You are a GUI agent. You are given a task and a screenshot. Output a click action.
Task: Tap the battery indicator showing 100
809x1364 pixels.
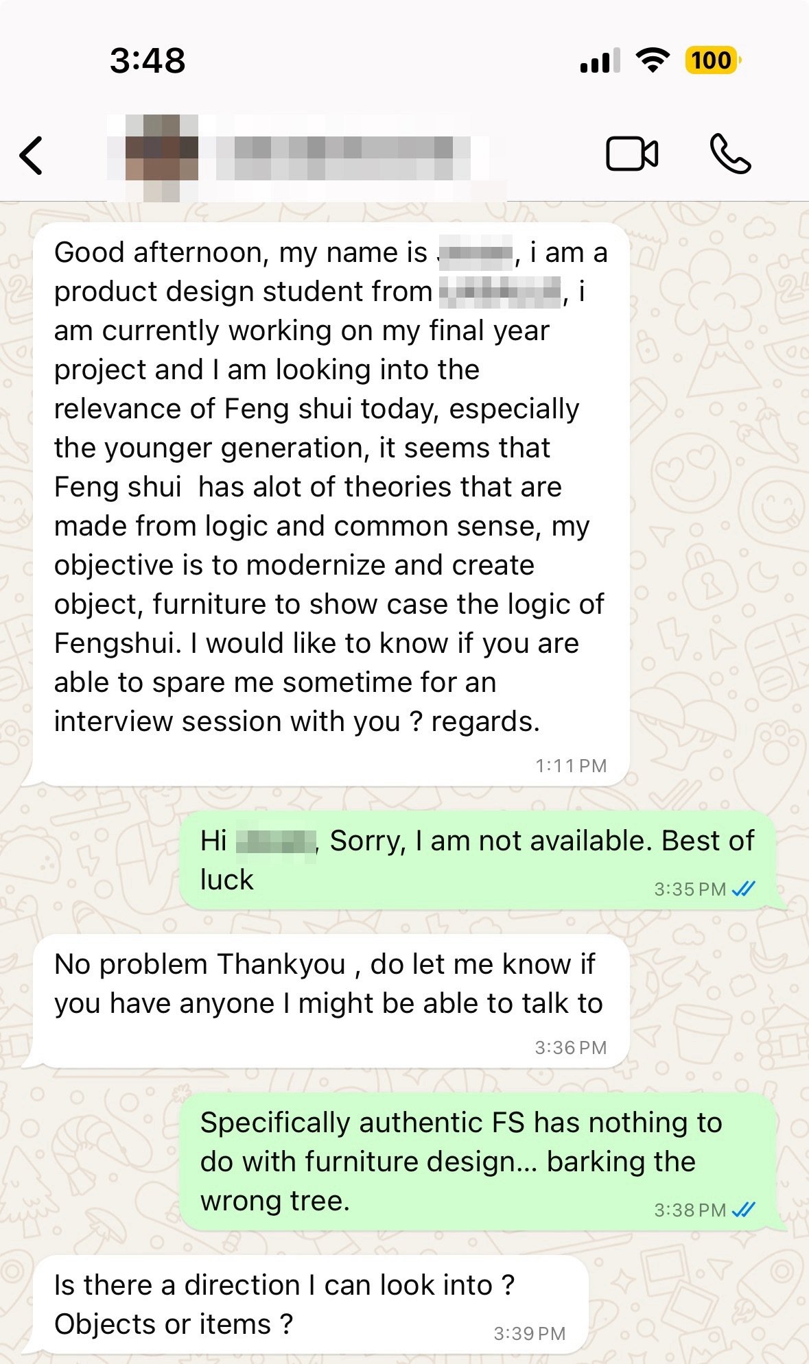click(712, 60)
